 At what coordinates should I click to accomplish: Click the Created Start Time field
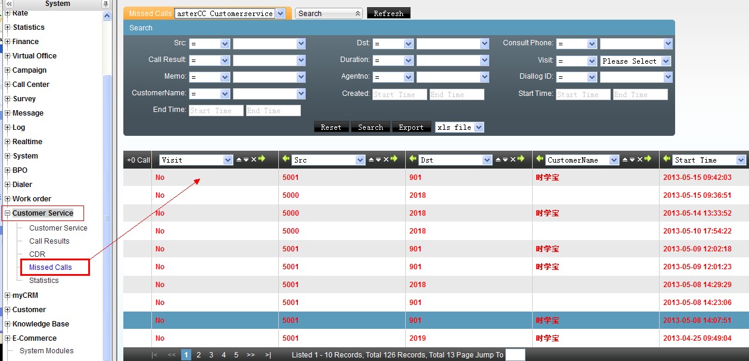pyautogui.click(x=399, y=95)
